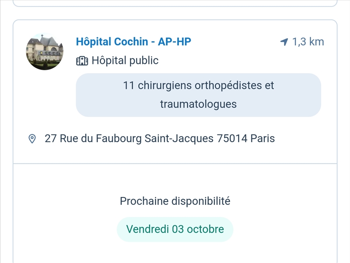This screenshot has width=350, height=263.
Task: Open the Prochaine disponibilité section
Action: click(x=175, y=201)
